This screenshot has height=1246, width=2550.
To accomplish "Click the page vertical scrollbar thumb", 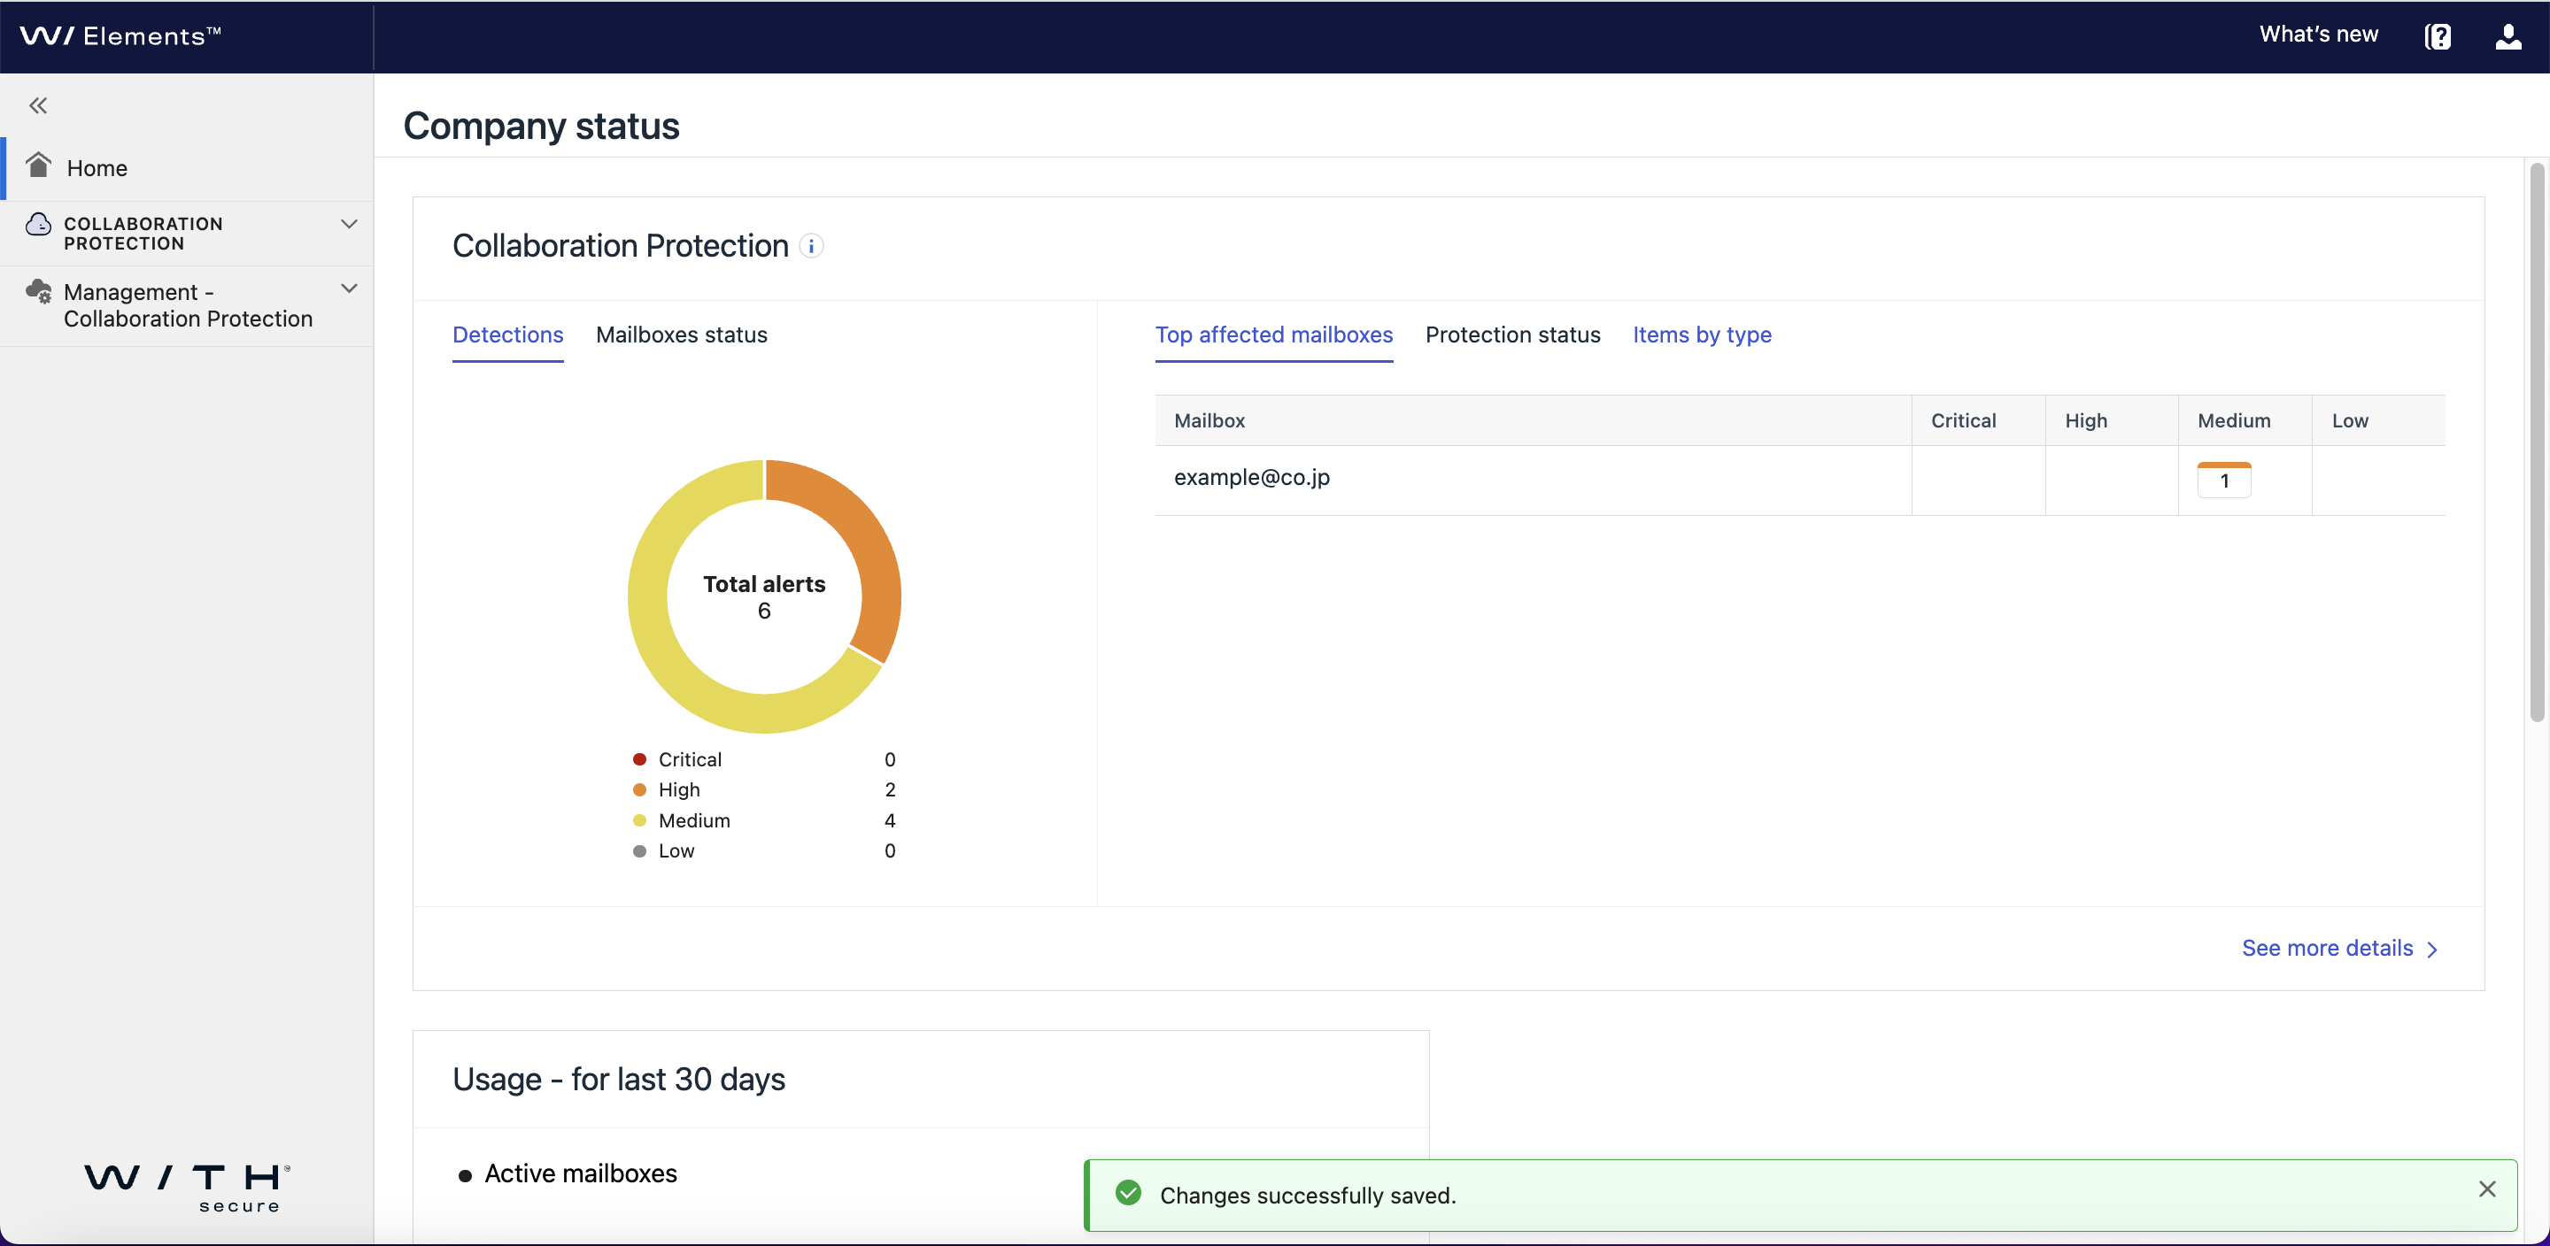I will coord(2536,442).
